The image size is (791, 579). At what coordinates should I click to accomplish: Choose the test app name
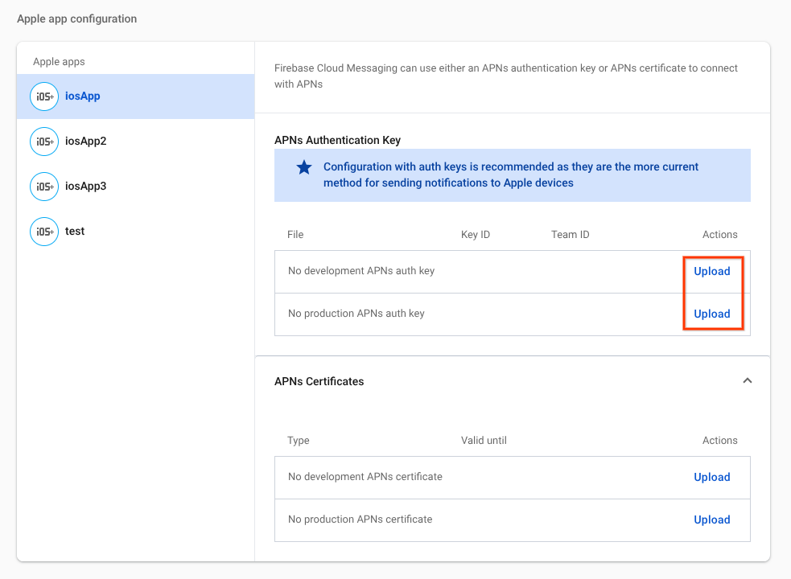(x=75, y=232)
